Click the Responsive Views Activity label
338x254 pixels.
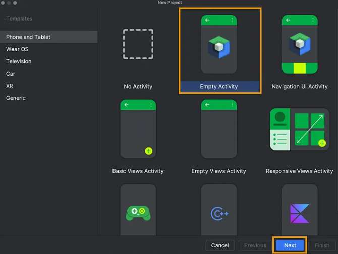(x=300, y=171)
